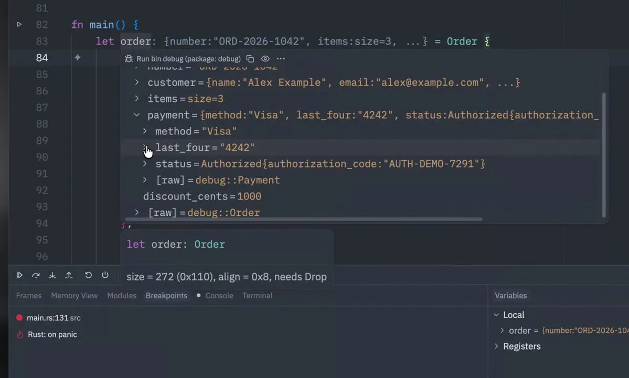
Task: Step out with the up arrow button
Action: point(69,275)
